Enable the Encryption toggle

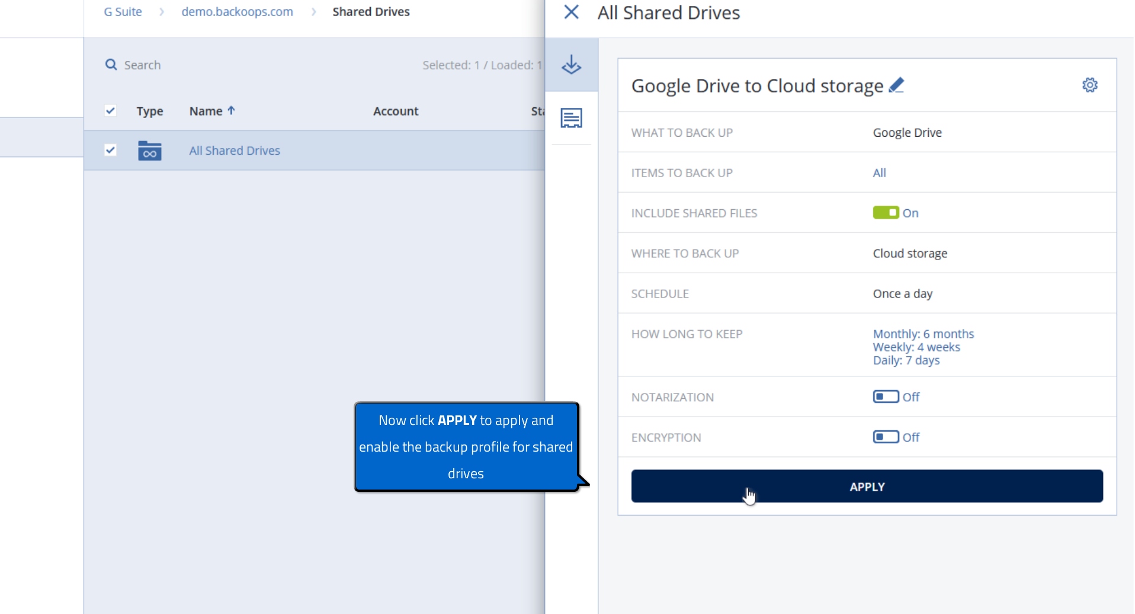[886, 437]
